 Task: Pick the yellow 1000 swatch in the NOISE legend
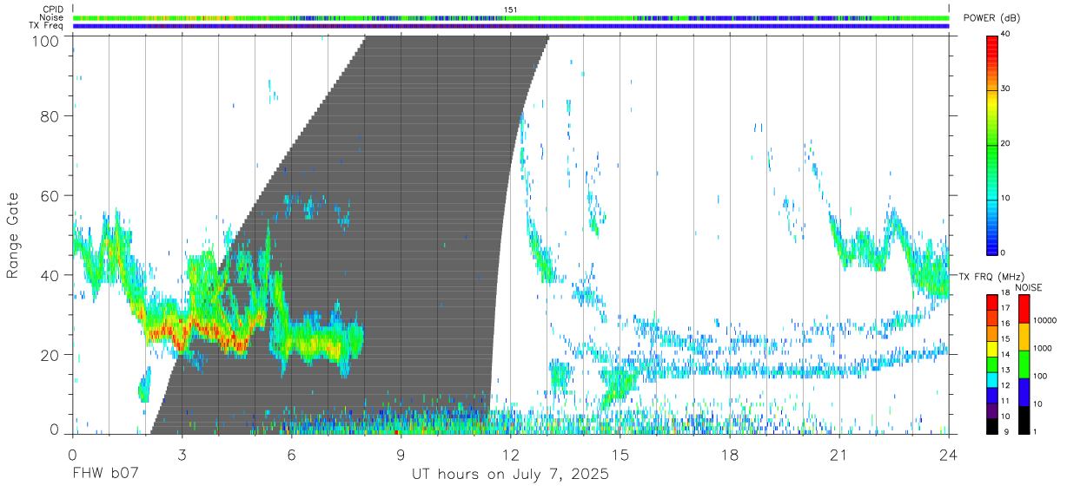click(x=1024, y=337)
